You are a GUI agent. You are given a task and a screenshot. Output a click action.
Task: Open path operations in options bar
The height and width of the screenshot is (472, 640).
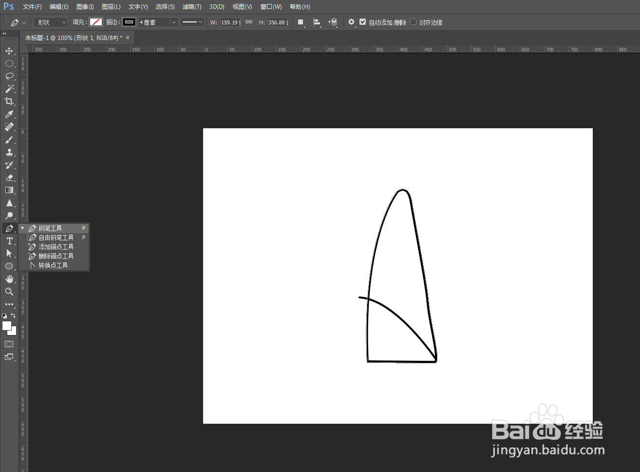point(301,22)
